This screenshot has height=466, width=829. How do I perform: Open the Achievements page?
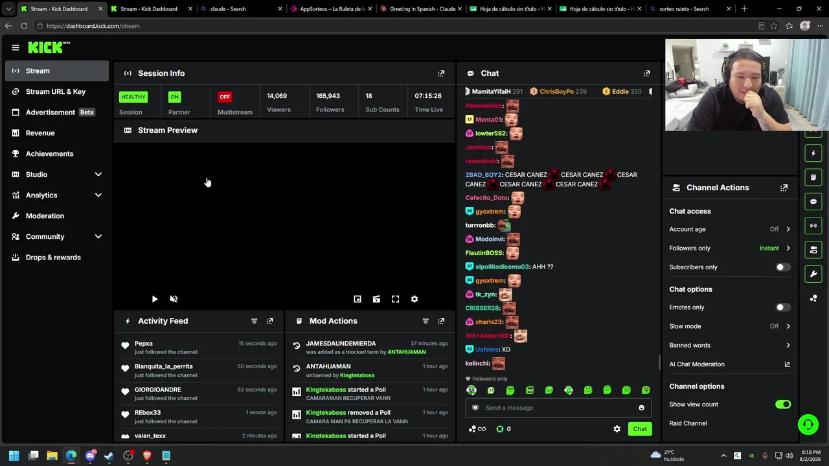coord(57,154)
